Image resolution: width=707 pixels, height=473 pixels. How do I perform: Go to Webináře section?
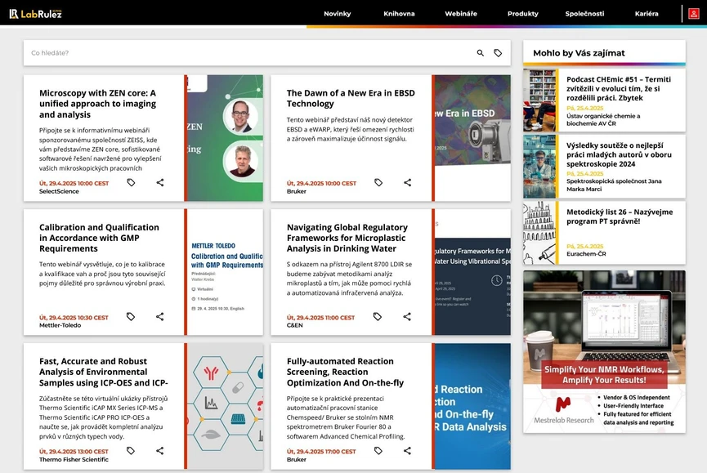(x=461, y=14)
